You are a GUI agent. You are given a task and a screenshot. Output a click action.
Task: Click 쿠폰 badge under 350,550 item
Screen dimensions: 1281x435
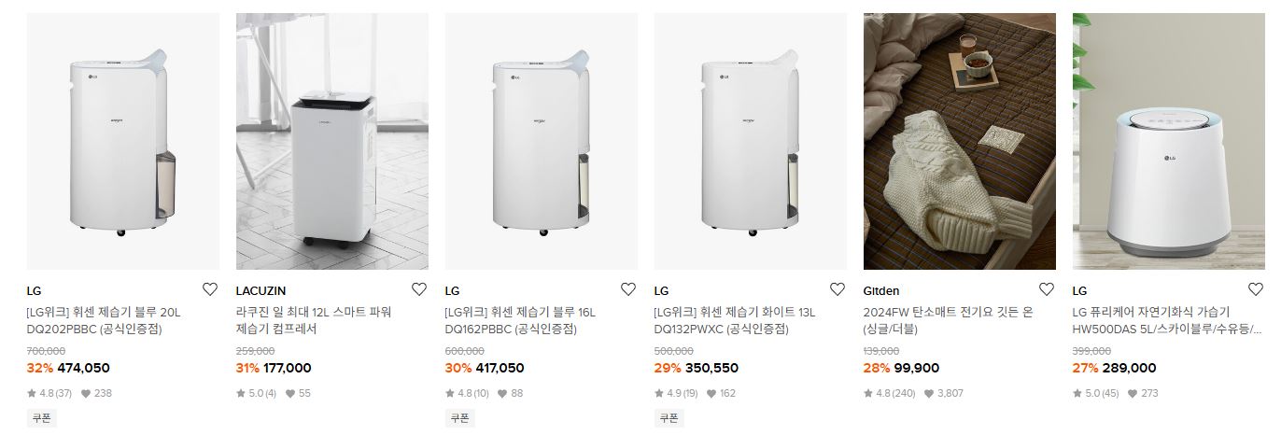[x=669, y=418]
